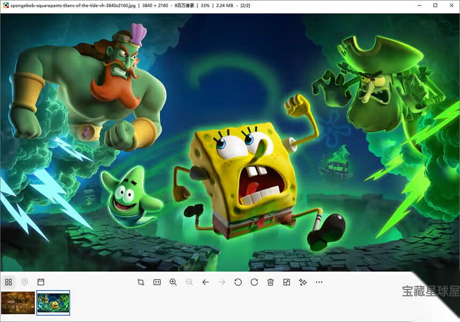
Task: Close the image viewer window
Action: (451, 5)
